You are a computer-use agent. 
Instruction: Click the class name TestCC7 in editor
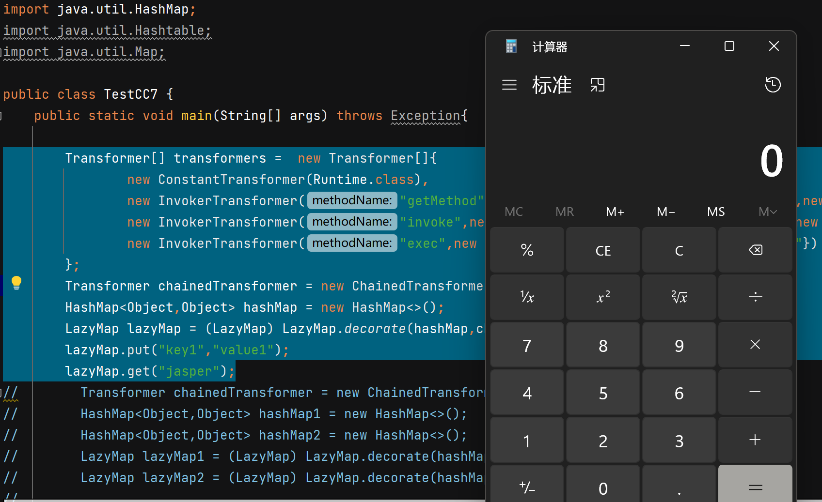[x=131, y=94]
